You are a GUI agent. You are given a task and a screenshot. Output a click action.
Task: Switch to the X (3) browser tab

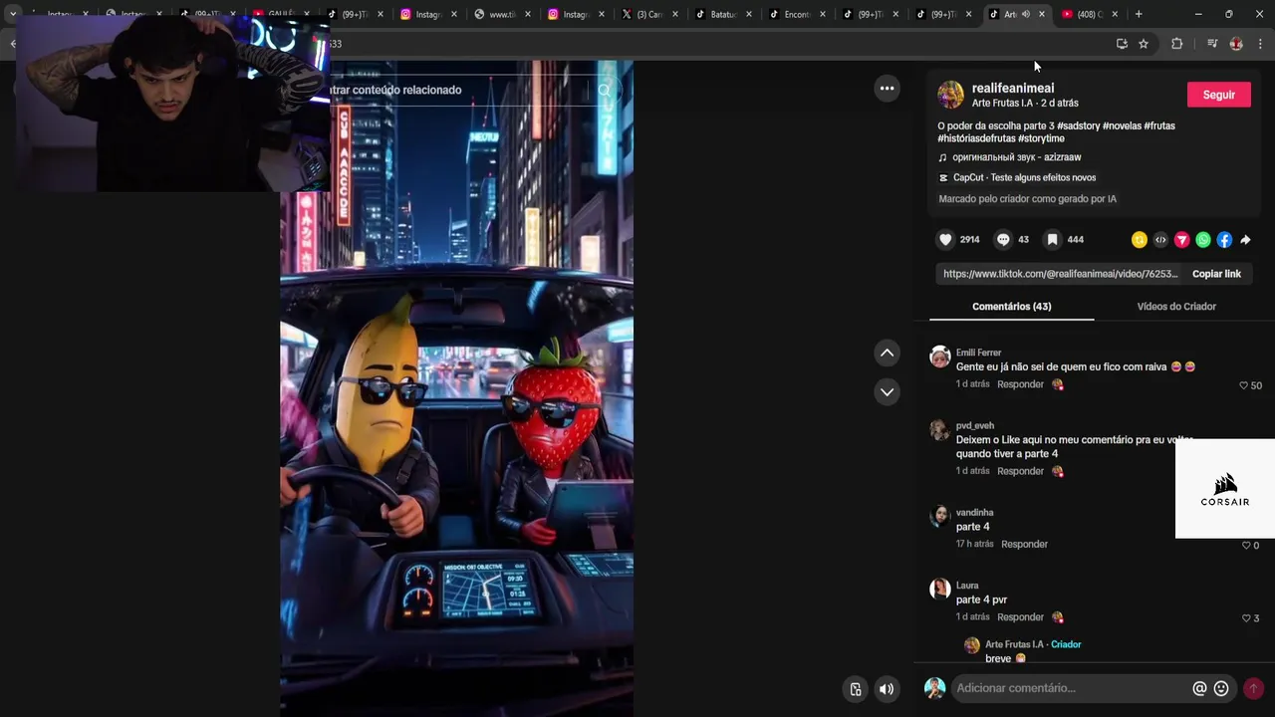coord(648,14)
